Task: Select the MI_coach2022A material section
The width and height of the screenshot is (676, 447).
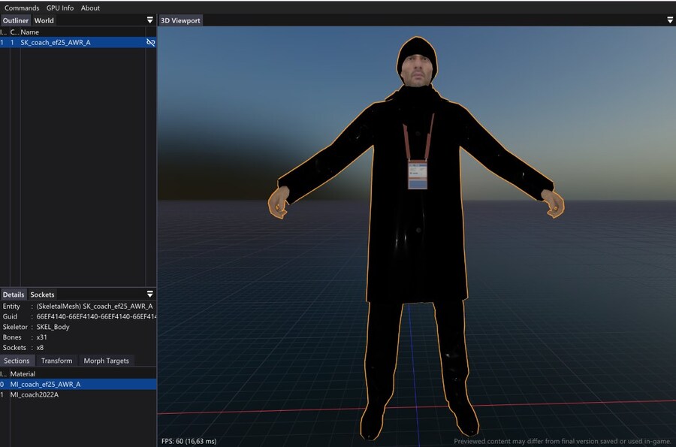Action: point(35,394)
